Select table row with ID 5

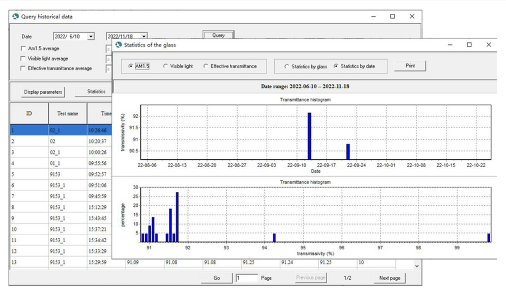click(x=29, y=174)
